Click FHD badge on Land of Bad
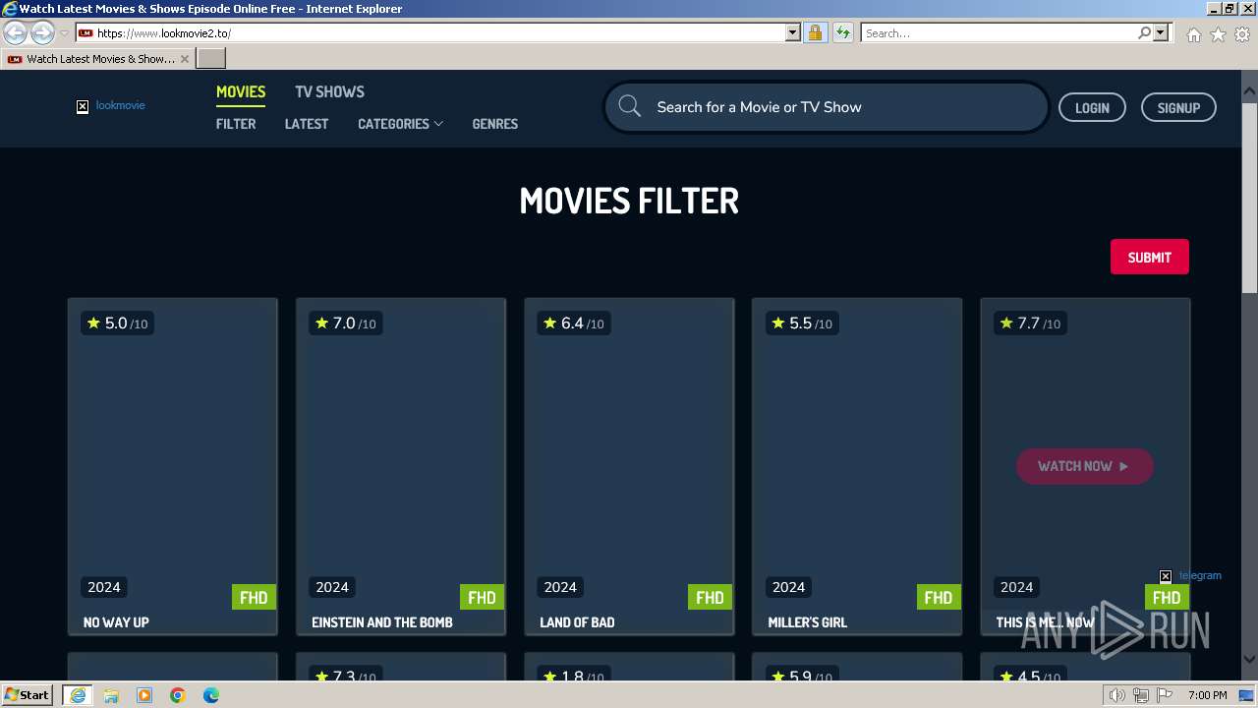This screenshot has width=1258, height=708. click(x=710, y=597)
